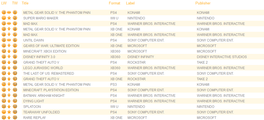Click the LW column header
This screenshot has width=264, height=120.
(x=4, y=3)
